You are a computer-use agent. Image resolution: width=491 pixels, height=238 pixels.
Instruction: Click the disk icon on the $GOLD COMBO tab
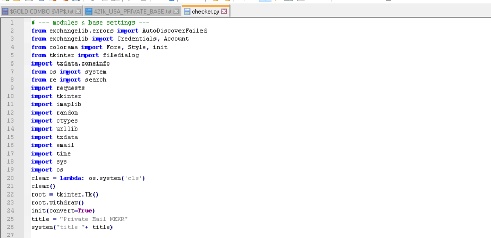tap(5, 11)
